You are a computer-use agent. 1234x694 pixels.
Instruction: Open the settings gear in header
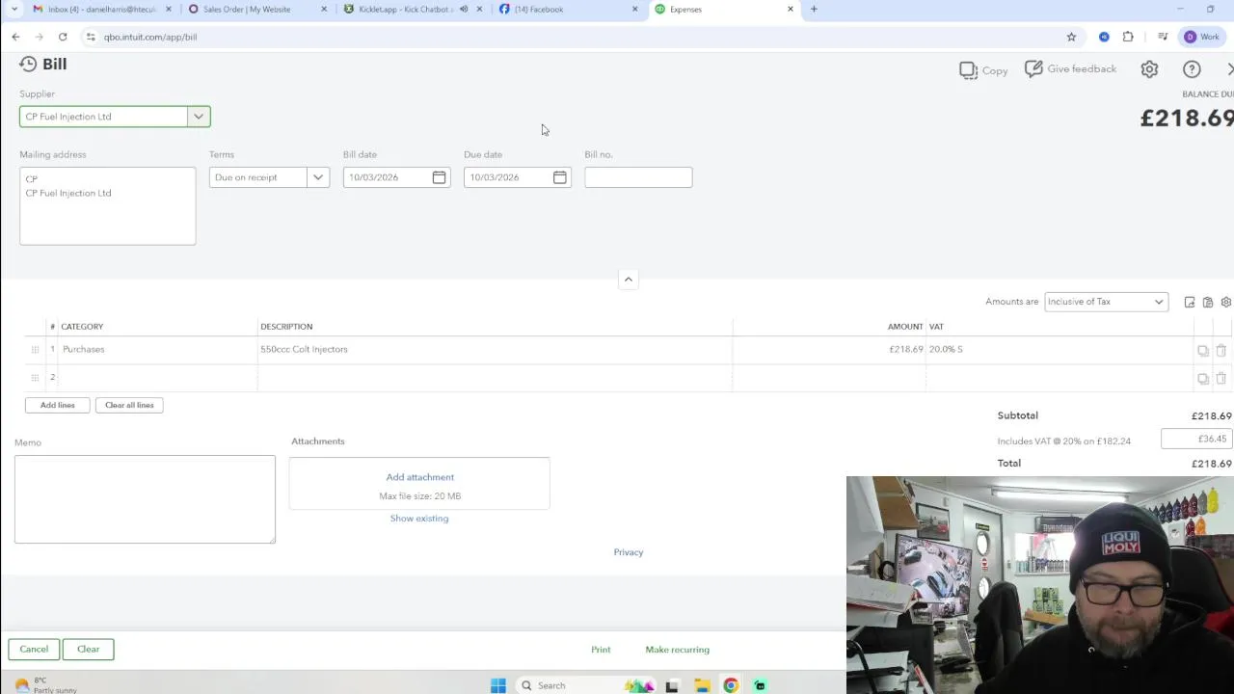pyautogui.click(x=1149, y=69)
